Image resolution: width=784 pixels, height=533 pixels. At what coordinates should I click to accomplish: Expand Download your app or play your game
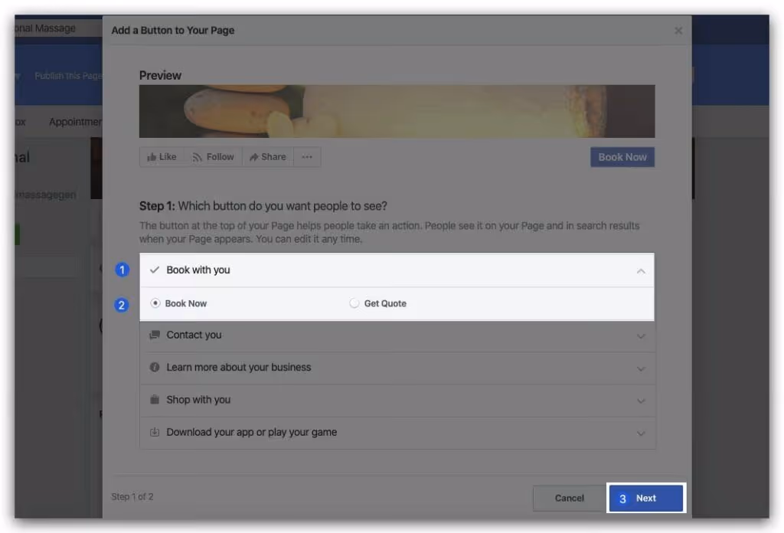pos(397,433)
